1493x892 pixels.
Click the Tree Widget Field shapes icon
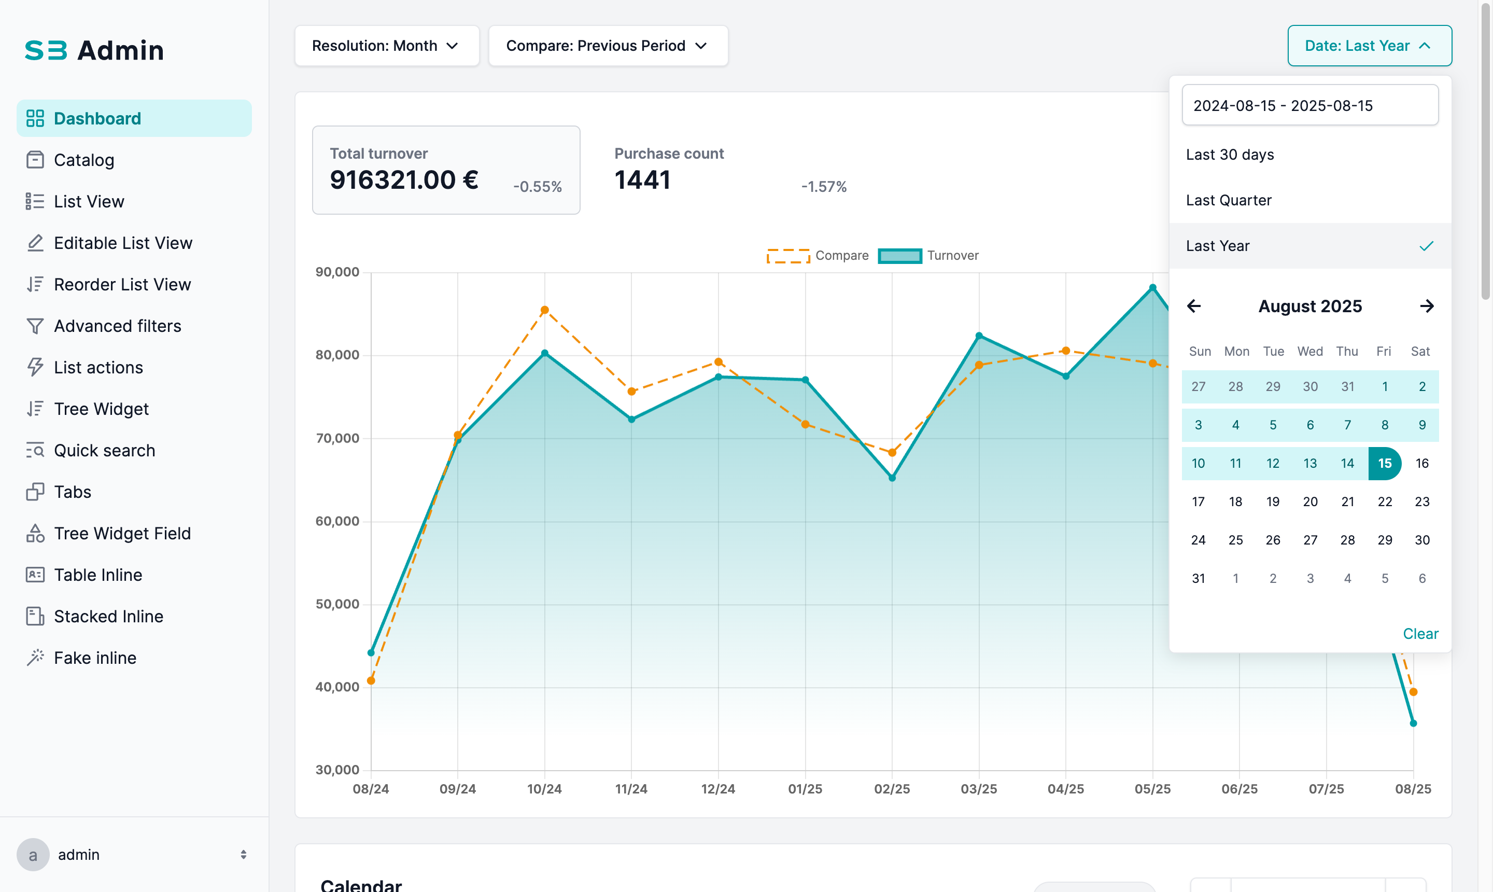point(35,533)
